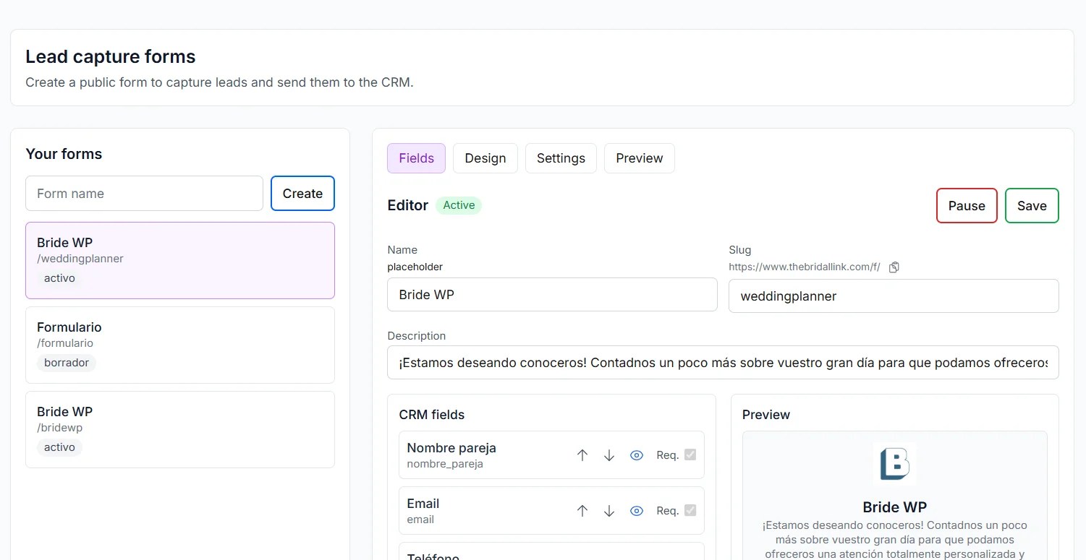Edit the Name field containing Bride WP
Viewport: 1086px width, 560px height.
552,295
